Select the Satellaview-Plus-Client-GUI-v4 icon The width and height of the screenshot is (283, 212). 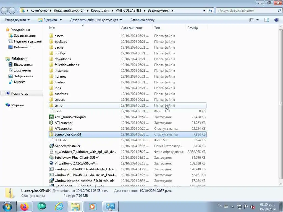[51, 158]
